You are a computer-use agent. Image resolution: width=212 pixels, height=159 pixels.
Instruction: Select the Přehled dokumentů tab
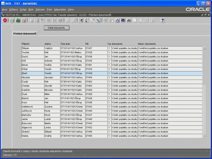pos(25,34)
